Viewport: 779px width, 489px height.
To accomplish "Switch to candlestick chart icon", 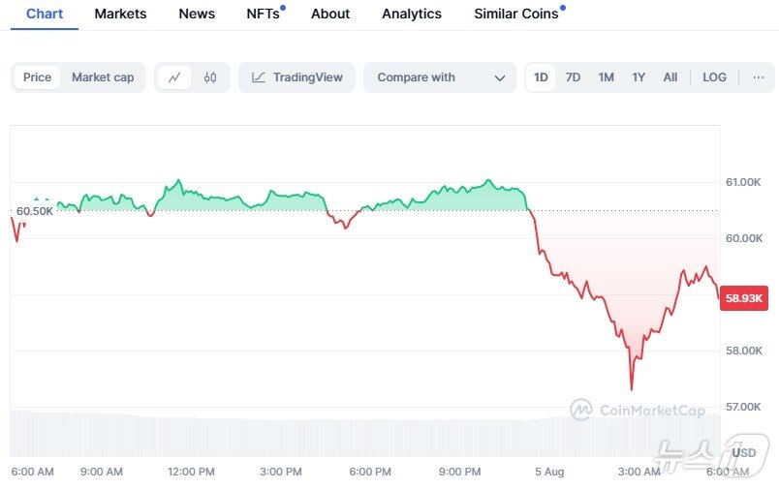I will 209,77.
